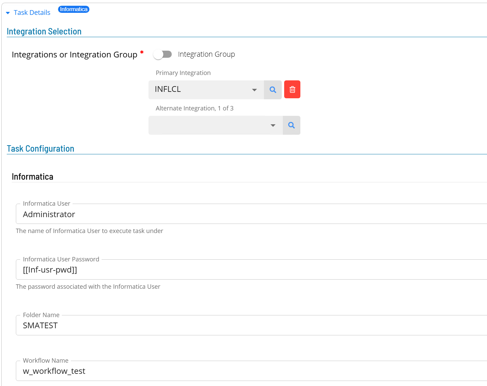Search for an Alternate Integration

coord(292,125)
